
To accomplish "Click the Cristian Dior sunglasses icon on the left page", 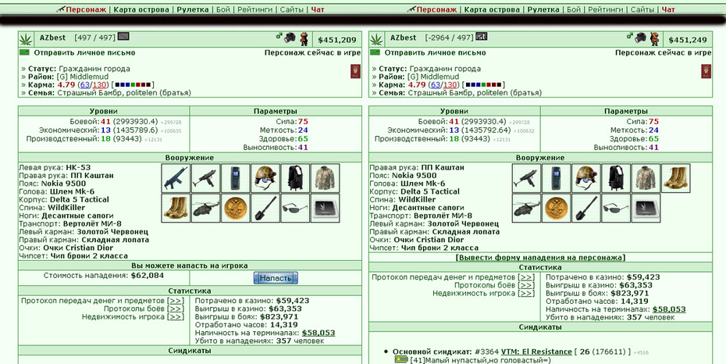I will [x=295, y=209].
